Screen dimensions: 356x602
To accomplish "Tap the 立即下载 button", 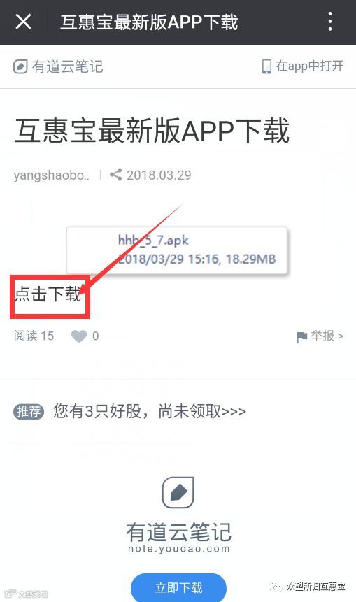I will [x=178, y=587].
